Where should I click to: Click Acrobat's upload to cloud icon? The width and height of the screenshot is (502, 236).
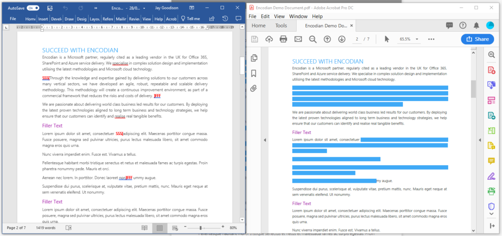(x=269, y=39)
